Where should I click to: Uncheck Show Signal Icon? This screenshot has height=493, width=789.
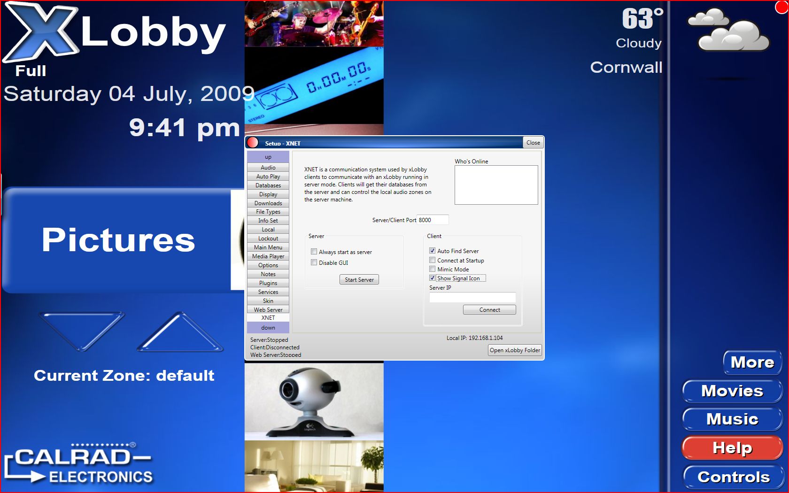(432, 278)
